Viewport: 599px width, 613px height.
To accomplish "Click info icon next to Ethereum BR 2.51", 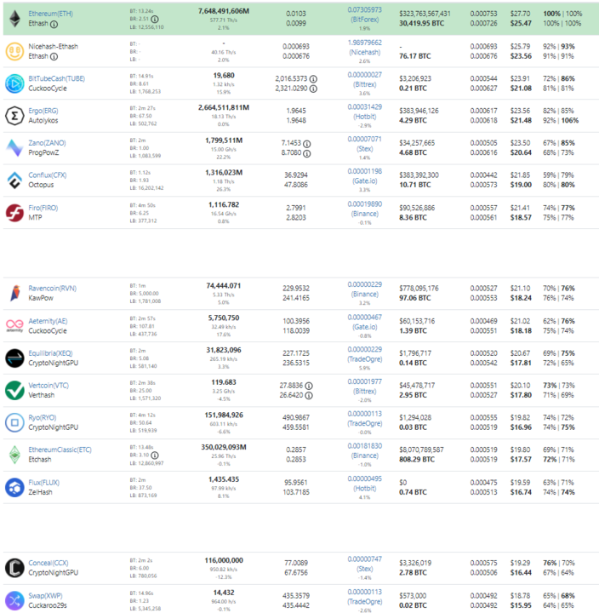I will [155, 19].
